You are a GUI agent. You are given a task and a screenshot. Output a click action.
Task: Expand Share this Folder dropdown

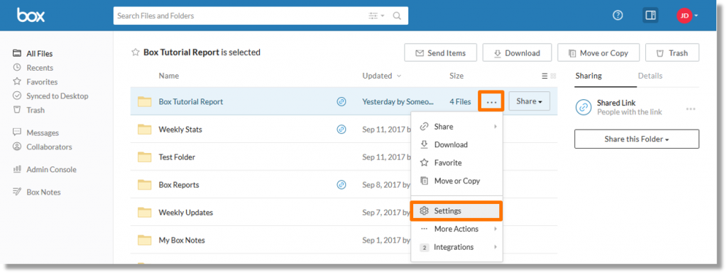(x=637, y=139)
